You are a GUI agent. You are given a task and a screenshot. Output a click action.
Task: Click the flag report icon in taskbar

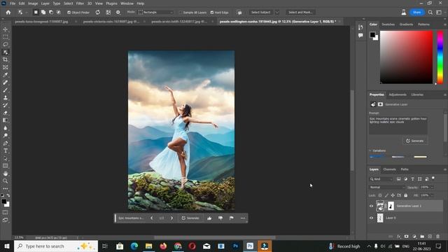(232, 218)
